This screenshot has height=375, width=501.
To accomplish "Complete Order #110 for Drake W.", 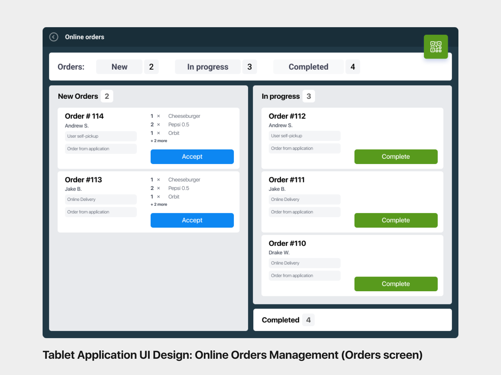I will (x=396, y=284).
